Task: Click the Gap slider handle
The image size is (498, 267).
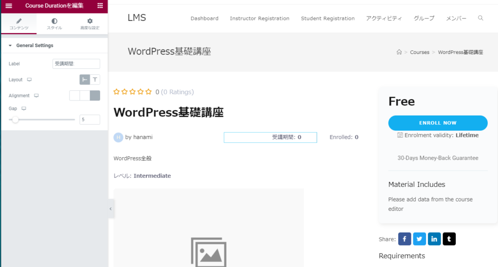Action: point(15,119)
